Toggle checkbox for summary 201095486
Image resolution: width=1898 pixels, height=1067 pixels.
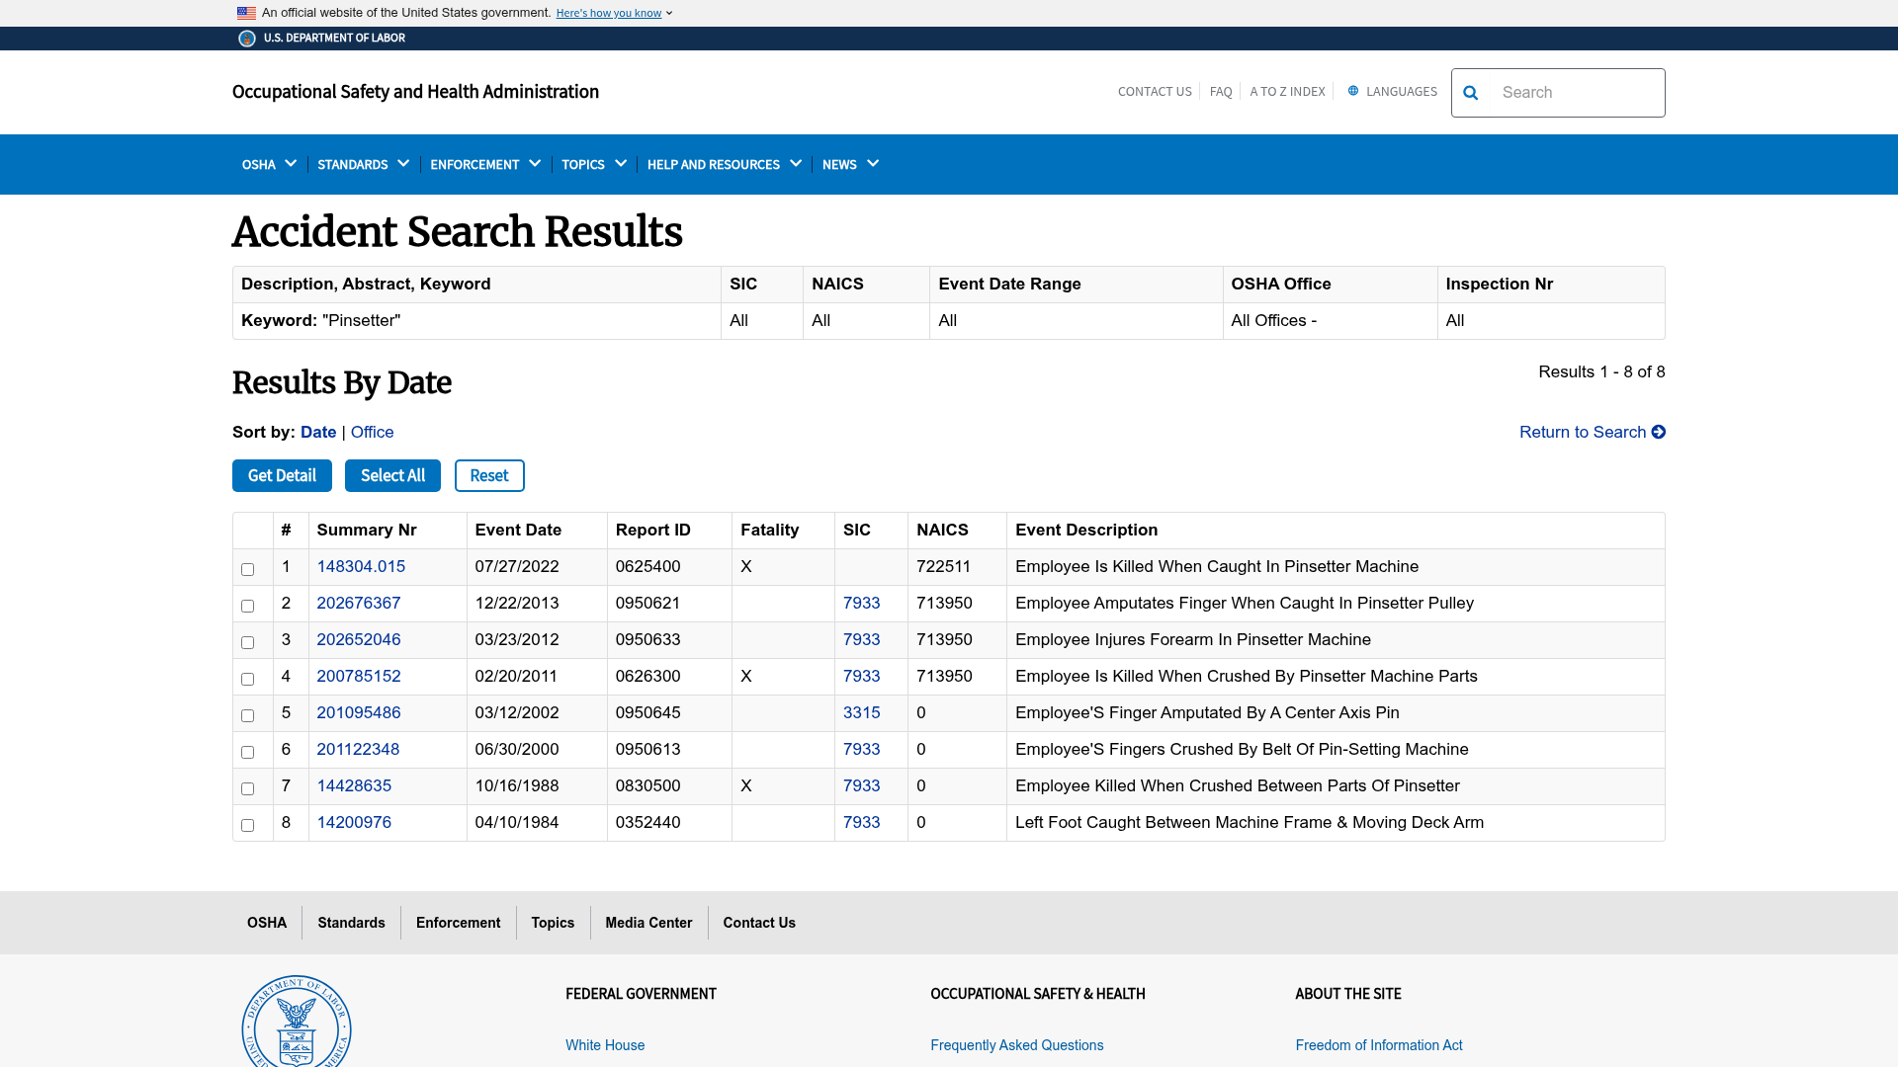point(247,715)
